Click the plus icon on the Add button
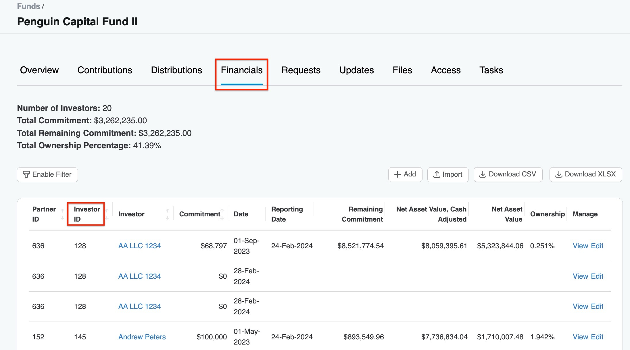The image size is (630, 350). 397,174
